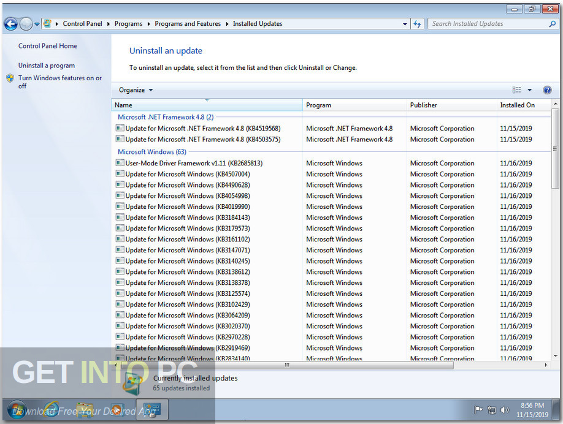This screenshot has width=563, height=424.
Task: Click the vertical scrollbar of updates list
Action: (x=555, y=148)
